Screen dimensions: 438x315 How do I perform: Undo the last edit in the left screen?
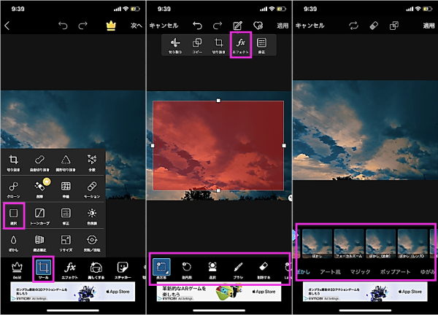click(x=63, y=26)
